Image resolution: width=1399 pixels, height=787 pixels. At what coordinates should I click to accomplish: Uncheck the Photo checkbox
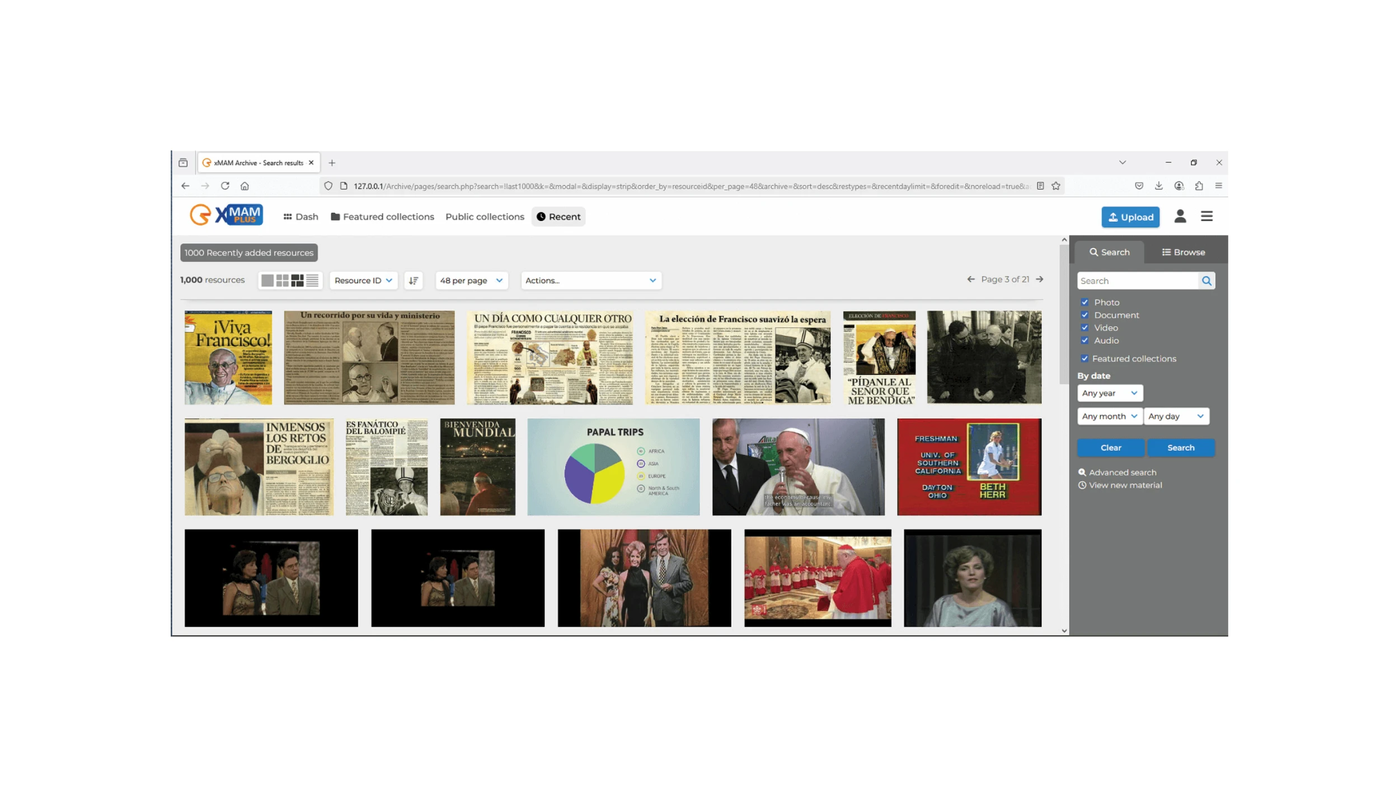1085,302
